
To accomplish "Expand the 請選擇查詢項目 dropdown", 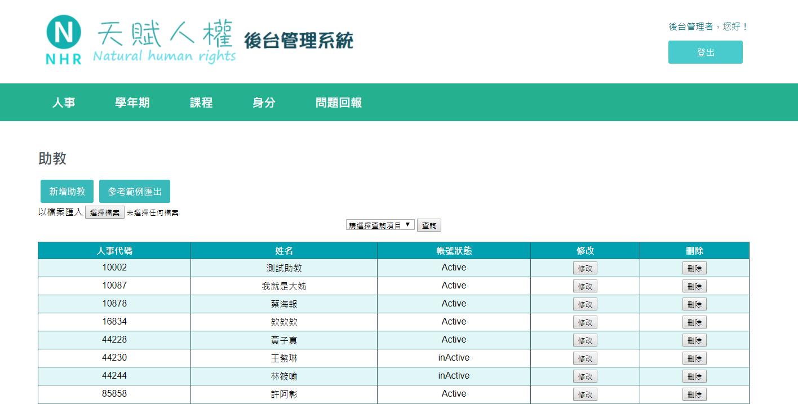I will pyautogui.click(x=380, y=225).
